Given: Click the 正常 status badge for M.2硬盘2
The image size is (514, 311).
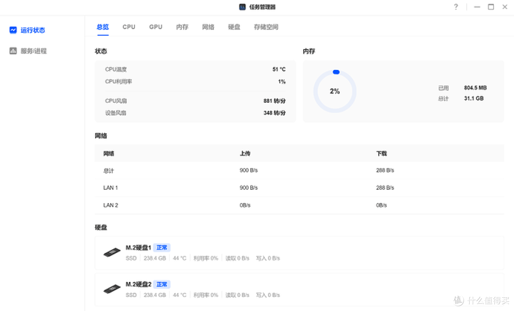Looking at the screenshot, I should [162, 284].
